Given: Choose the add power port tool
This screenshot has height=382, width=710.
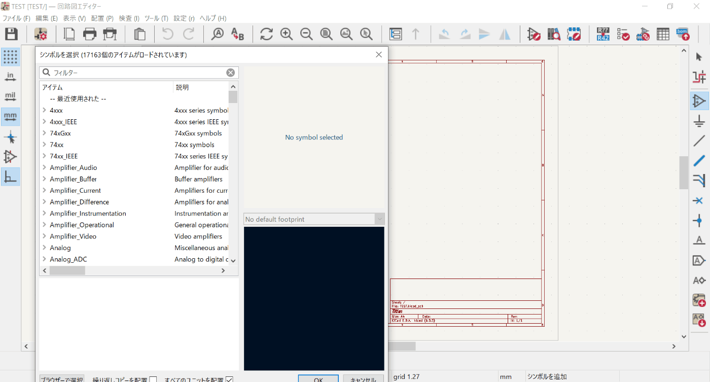Looking at the screenshot, I should (x=699, y=121).
